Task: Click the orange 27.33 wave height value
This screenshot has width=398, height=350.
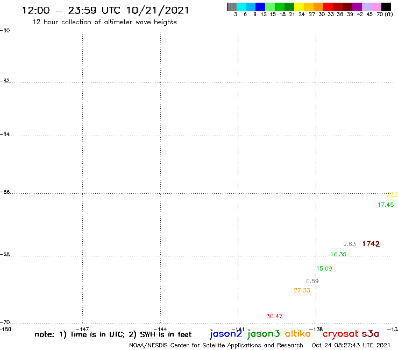Action: point(302,290)
